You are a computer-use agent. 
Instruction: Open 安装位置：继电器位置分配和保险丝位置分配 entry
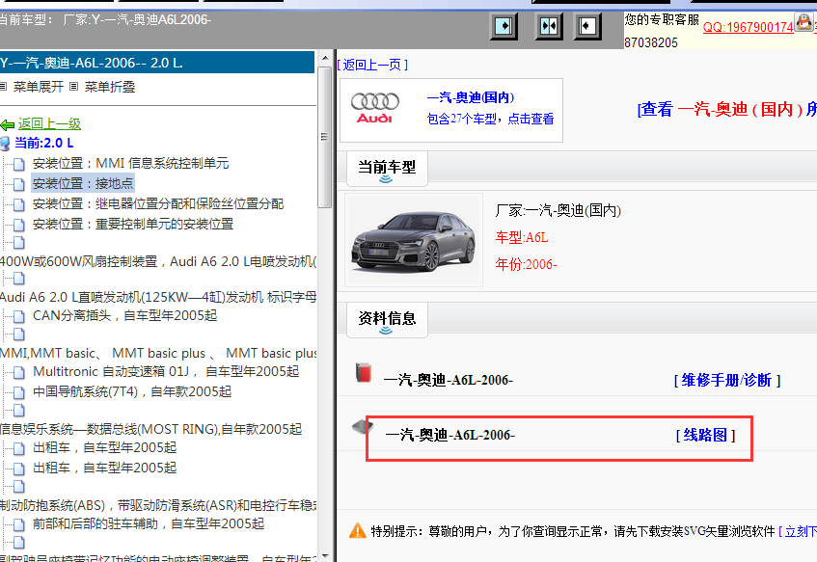(x=158, y=203)
